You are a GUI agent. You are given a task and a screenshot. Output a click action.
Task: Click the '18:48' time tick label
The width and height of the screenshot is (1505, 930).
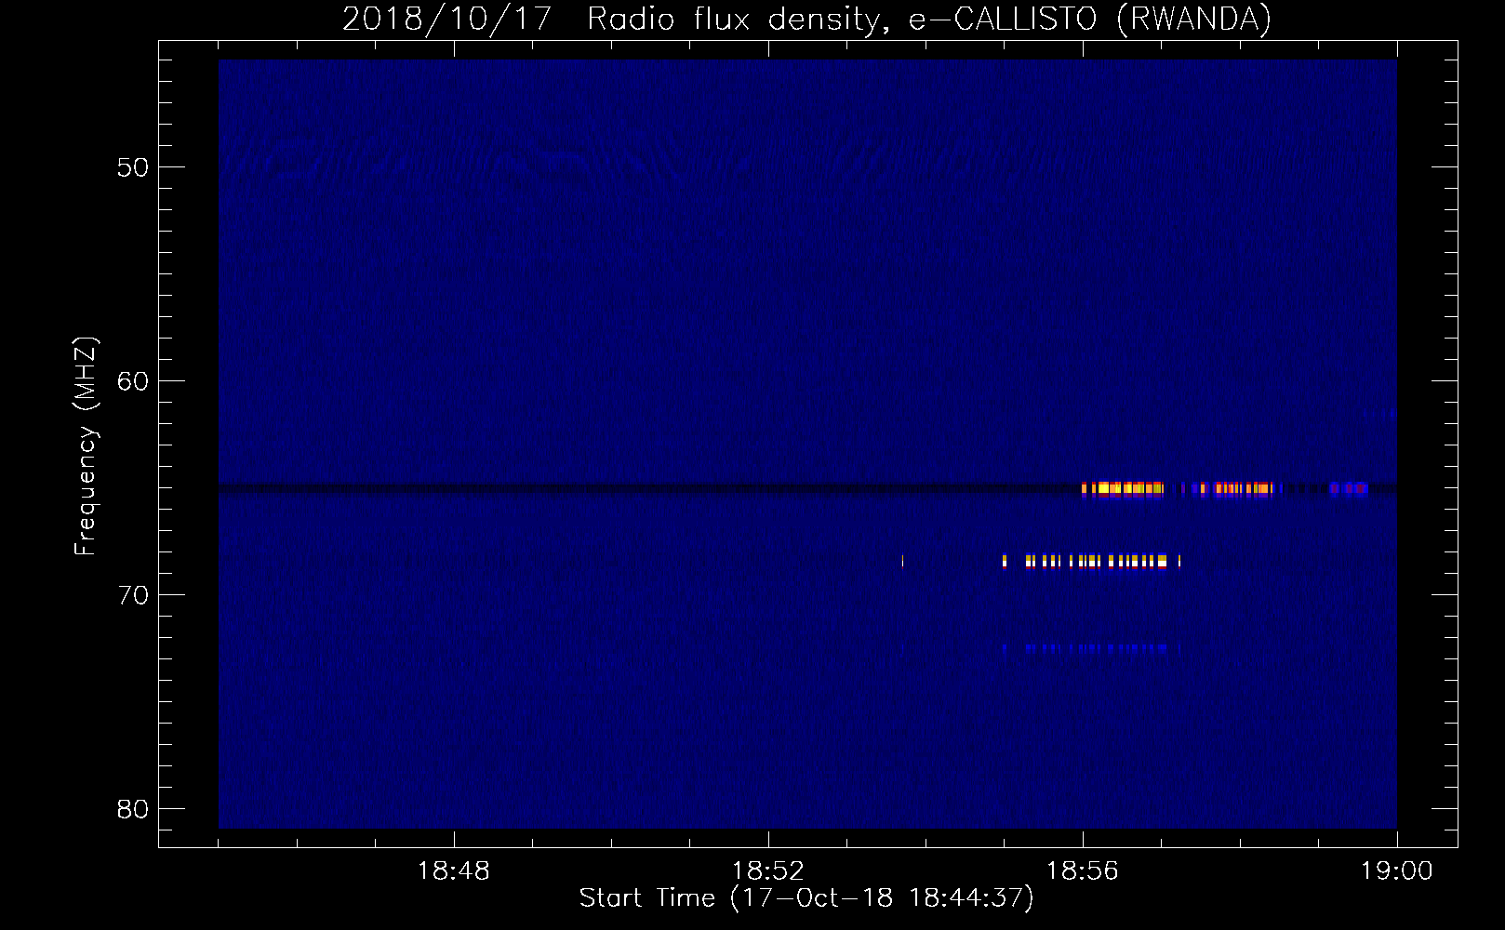pyautogui.click(x=453, y=870)
